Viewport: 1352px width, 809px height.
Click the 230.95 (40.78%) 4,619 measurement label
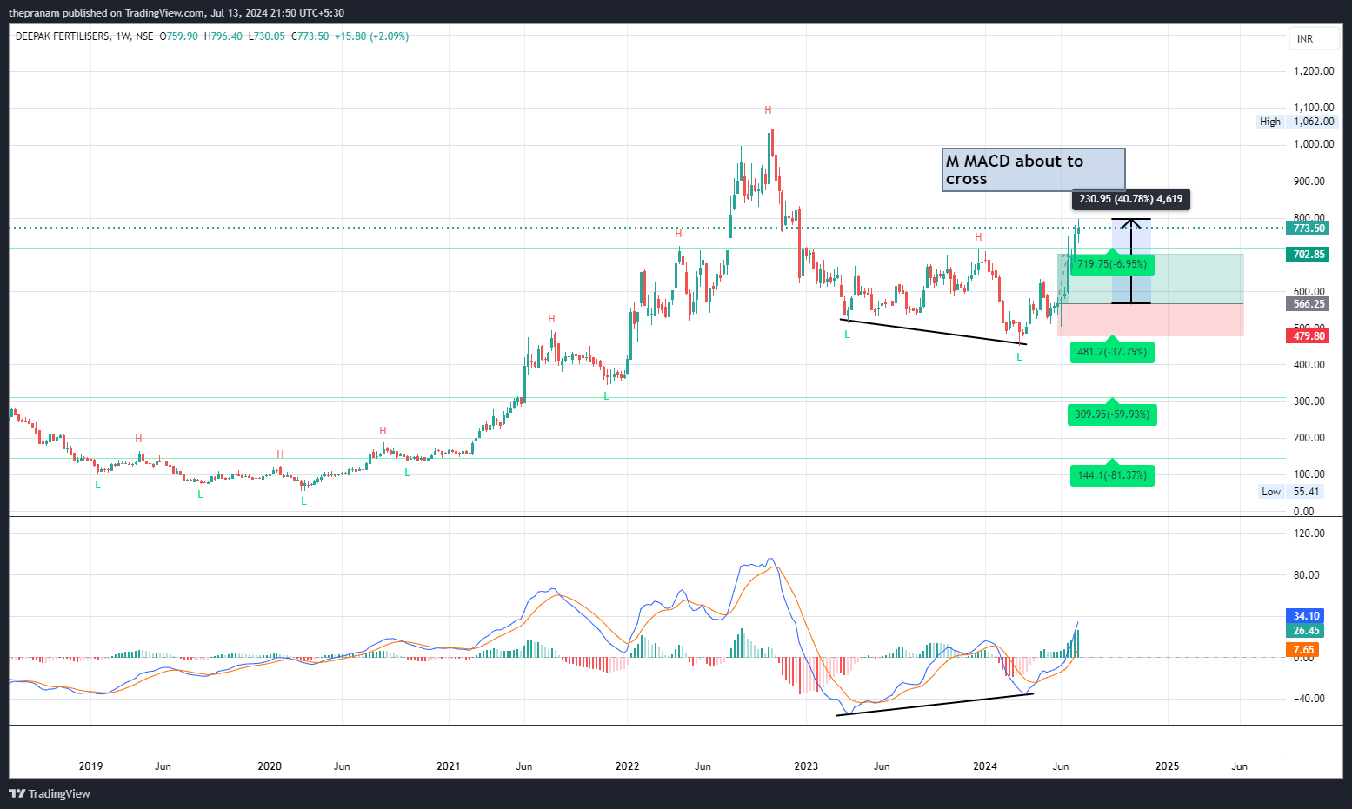pos(1130,199)
